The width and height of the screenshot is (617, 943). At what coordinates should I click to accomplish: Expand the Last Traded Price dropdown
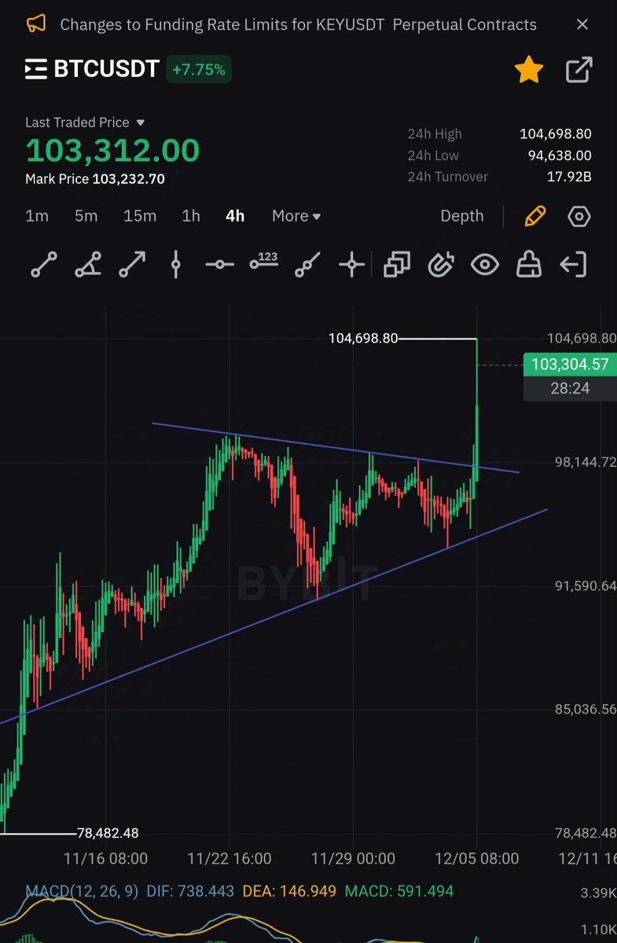[x=141, y=123]
